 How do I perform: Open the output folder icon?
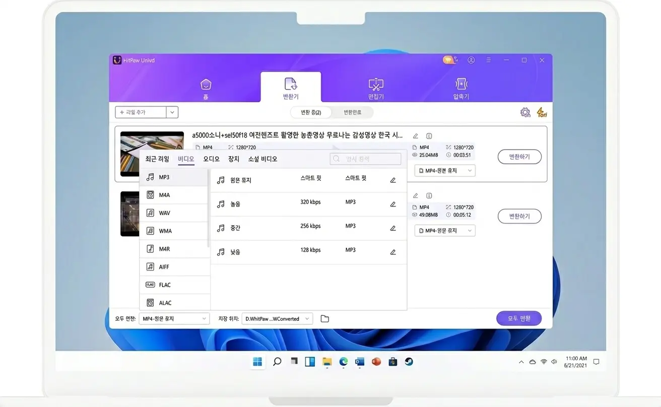[x=325, y=319]
